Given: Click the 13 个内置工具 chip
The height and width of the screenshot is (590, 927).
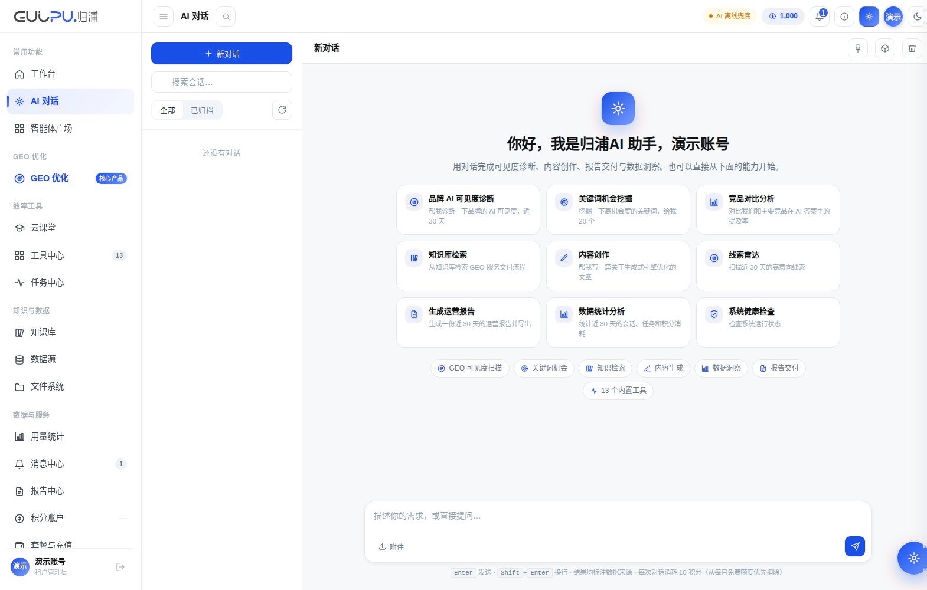Looking at the screenshot, I should (618, 391).
